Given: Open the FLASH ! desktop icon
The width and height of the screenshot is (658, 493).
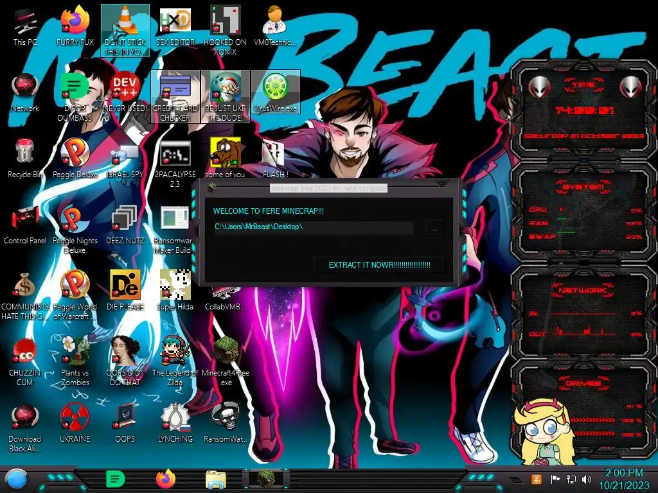Looking at the screenshot, I should pyautogui.click(x=275, y=159).
